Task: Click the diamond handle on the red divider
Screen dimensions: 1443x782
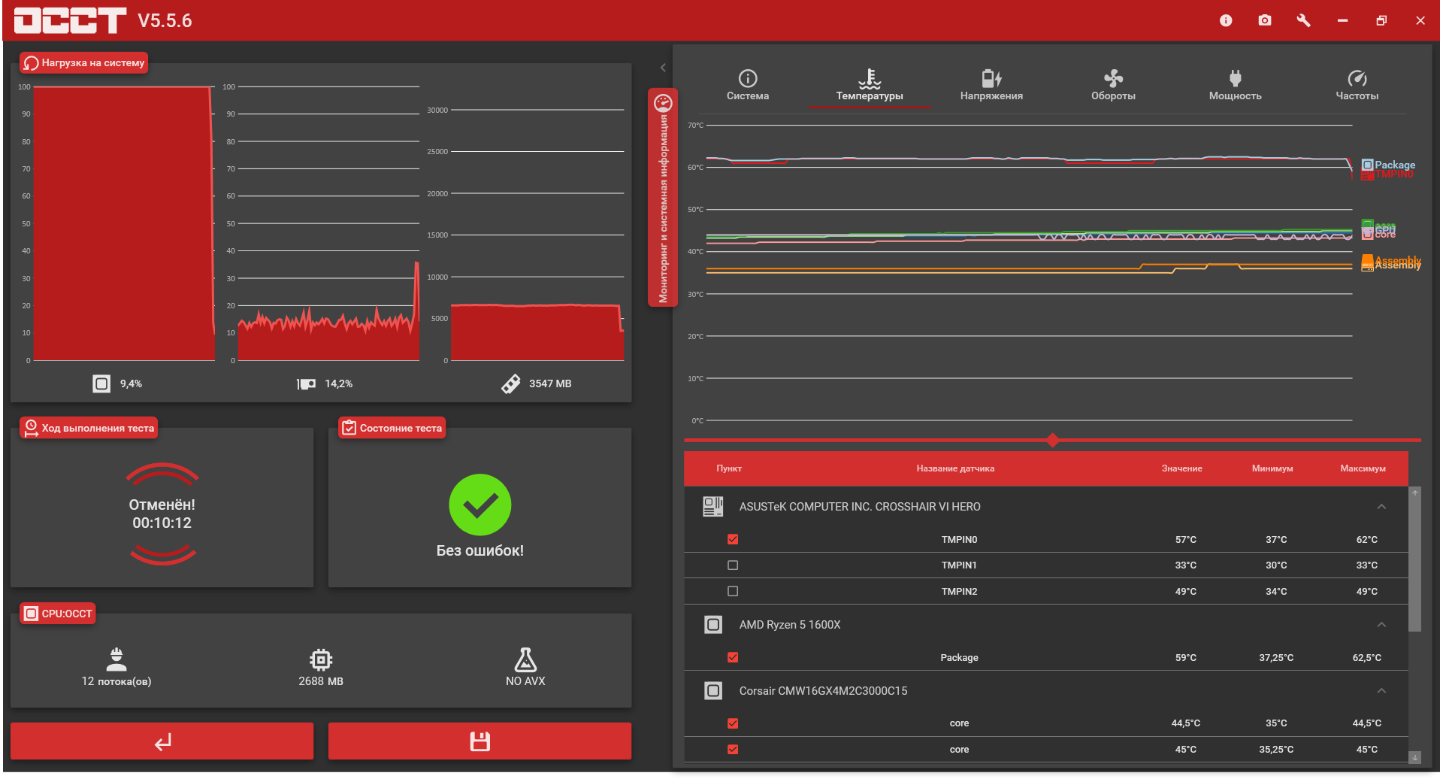Action: click(1052, 440)
